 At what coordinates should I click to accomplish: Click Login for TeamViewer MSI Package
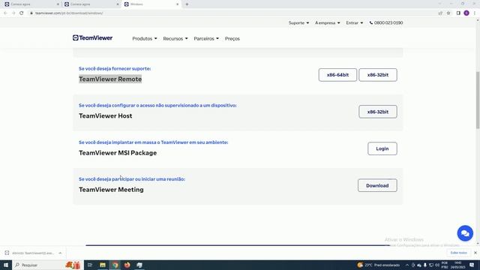click(382, 148)
